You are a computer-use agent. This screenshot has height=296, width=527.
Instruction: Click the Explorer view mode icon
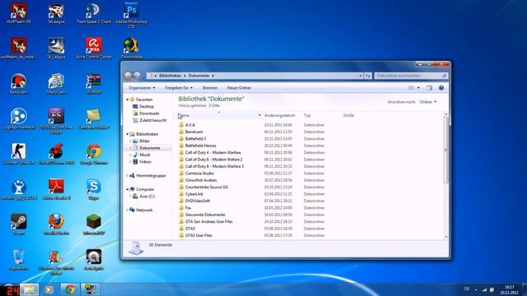(x=411, y=88)
